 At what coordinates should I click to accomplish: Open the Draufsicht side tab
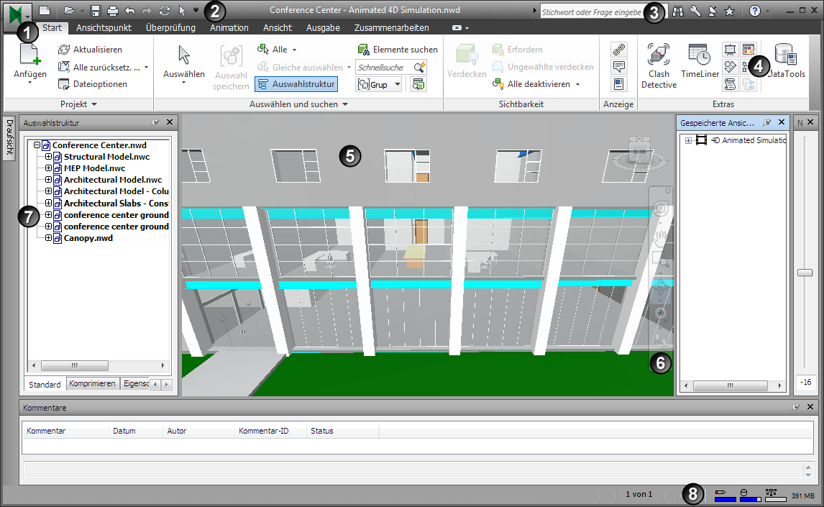9,137
